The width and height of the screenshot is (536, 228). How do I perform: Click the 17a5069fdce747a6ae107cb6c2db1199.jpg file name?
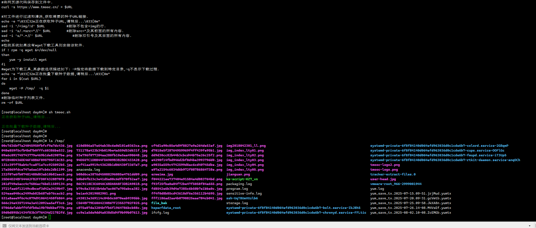(37, 170)
